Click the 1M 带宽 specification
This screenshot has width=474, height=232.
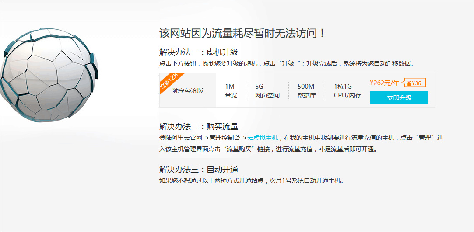pyautogui.click(x=231, y=91)
